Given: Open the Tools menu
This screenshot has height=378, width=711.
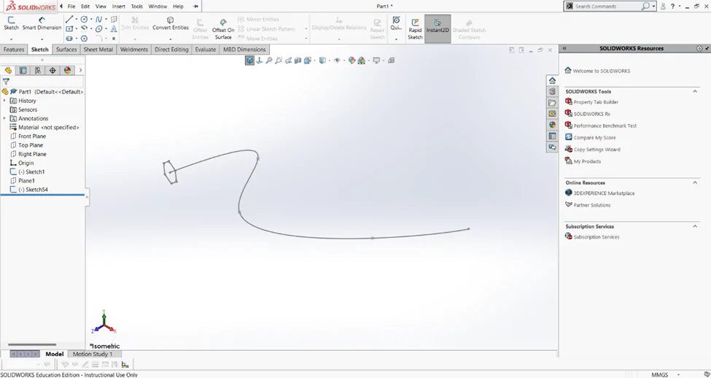Looking at the screenshot, I should (x=137, y=7).
